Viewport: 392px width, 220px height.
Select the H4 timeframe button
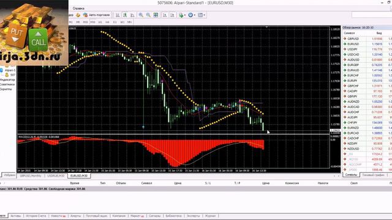107,22
